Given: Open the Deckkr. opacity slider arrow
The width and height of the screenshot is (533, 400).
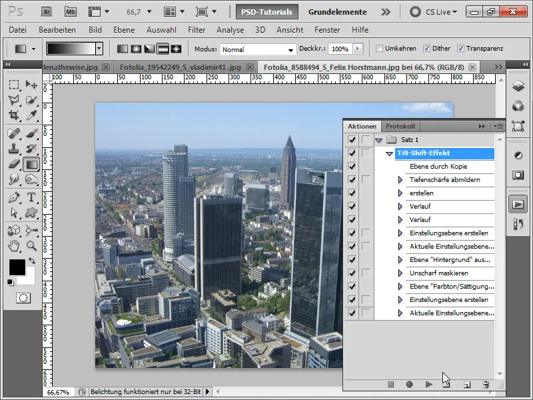Looking at the screenshot, I should pos(358,49).
